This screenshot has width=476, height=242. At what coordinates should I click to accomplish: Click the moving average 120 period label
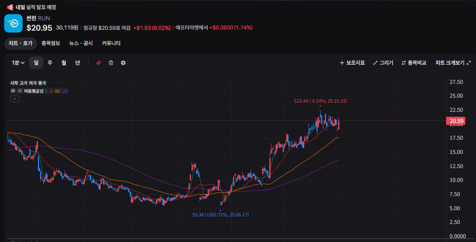[x=65, y=91]
